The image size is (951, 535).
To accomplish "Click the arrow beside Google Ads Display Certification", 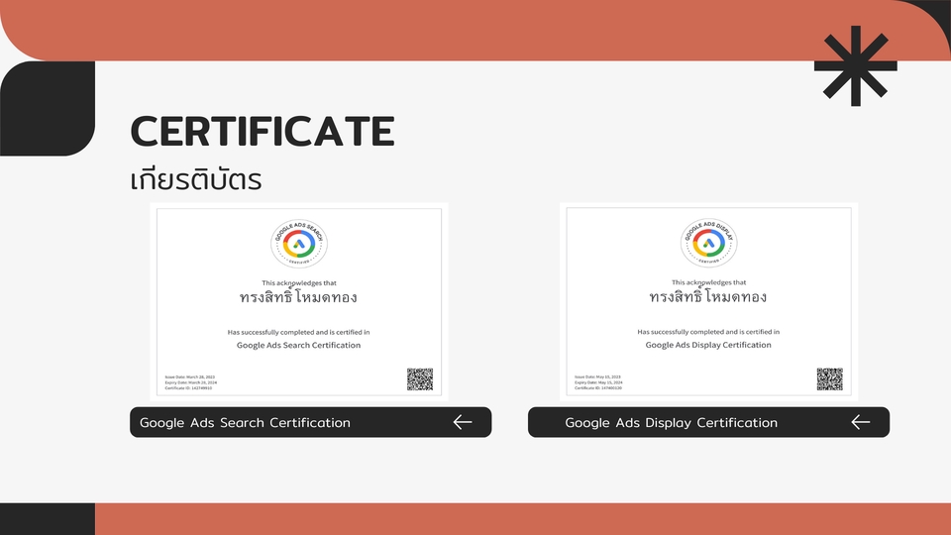I will [860, 422].
